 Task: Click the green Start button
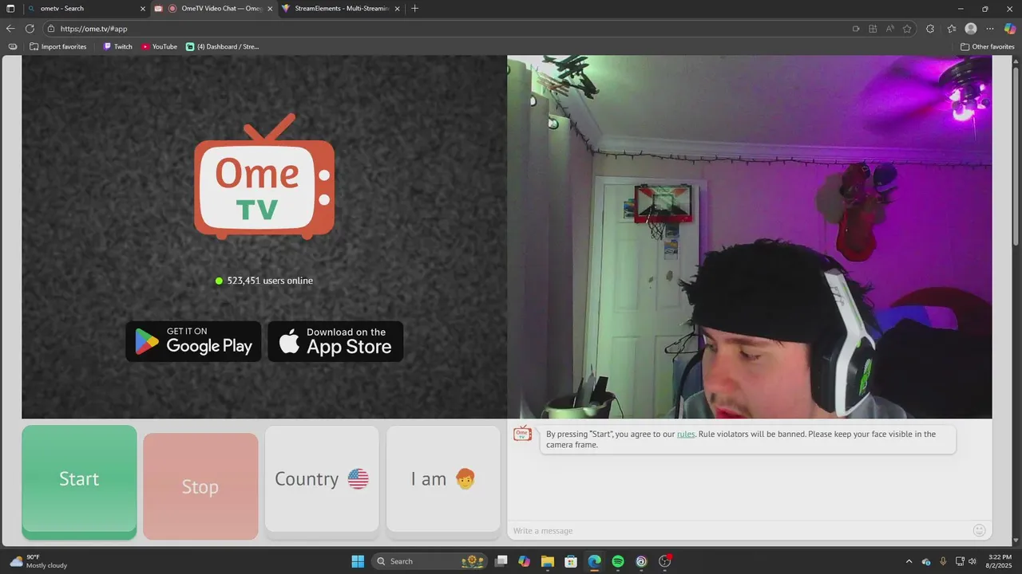coord(79,482)
